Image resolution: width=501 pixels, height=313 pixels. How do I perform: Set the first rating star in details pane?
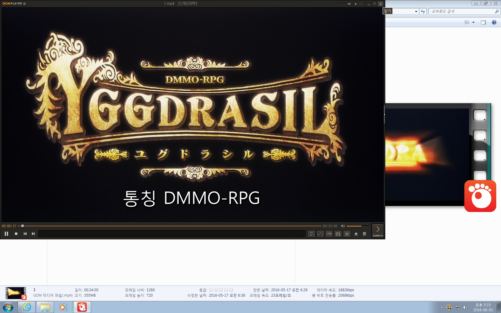click(x=211, y=290)
